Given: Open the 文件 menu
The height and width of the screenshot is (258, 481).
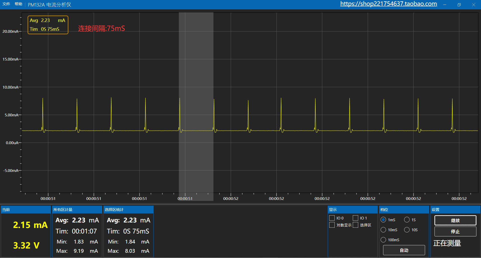Looking at the screenshot, I should pyautogui.click(x=6, y=4).
